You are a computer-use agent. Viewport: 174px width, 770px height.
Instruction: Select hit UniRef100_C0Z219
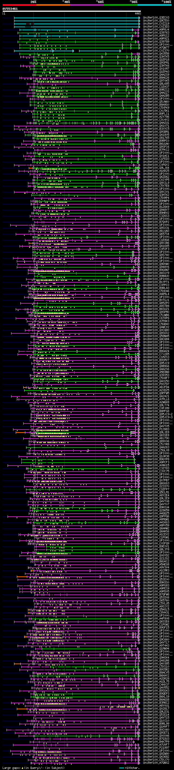[156, 23]
